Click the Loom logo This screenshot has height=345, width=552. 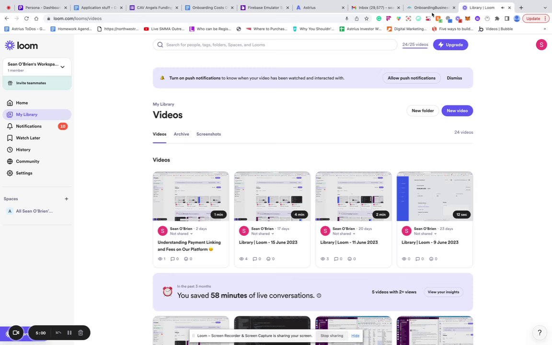[21, 46]
